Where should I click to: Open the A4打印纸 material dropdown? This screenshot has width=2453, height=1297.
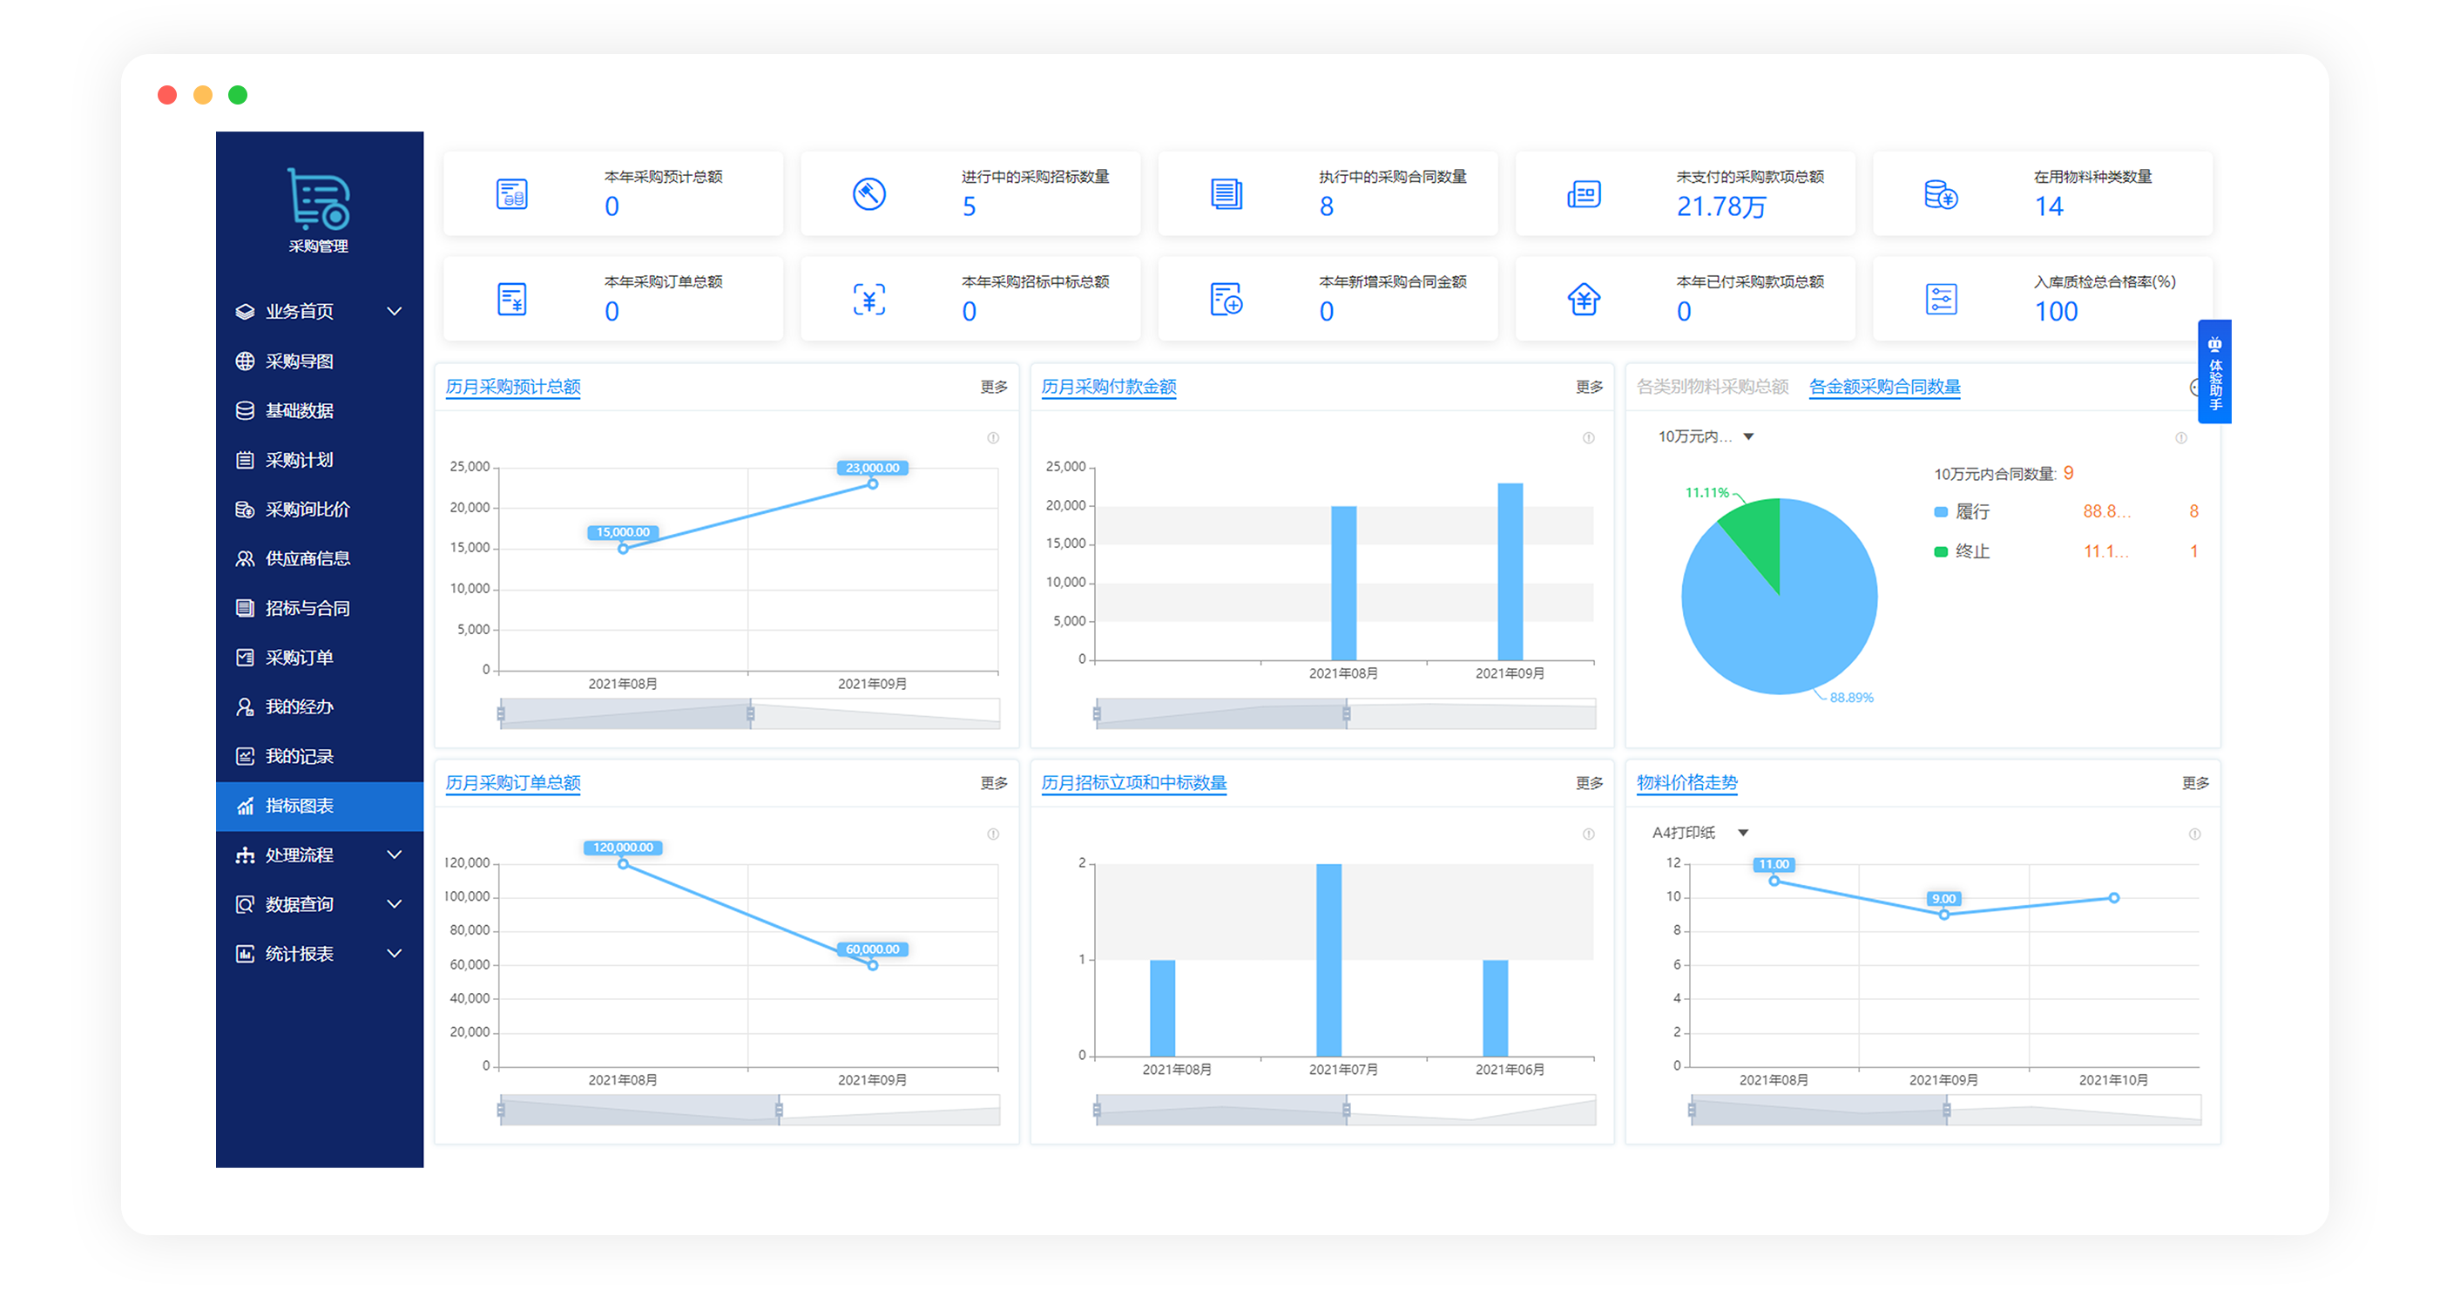pos(1700,834)
